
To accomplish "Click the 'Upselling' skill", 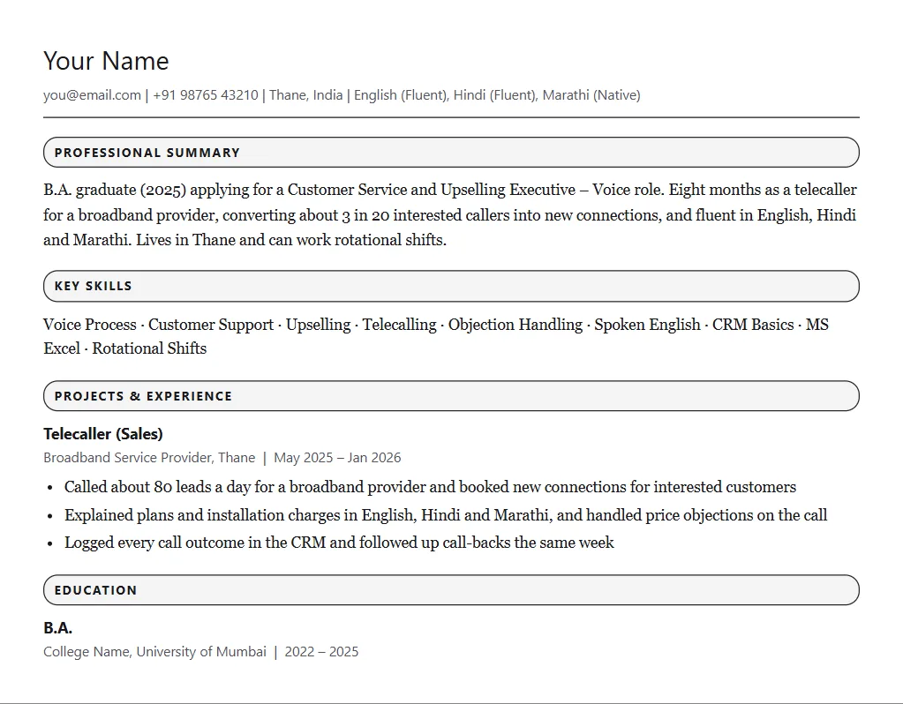I will (318, 325).
